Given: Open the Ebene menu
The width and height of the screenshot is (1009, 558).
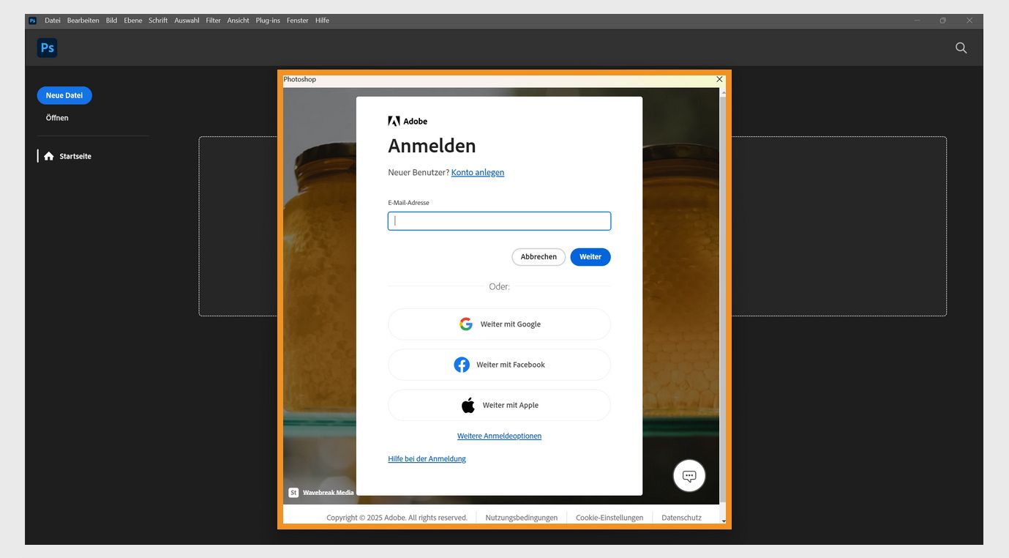Looking at the screenshot, I should click(x=133, y=21).
